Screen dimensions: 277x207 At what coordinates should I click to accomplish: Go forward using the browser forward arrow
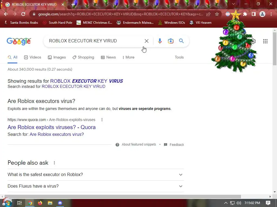pyautogui.click(x=15, y=14)
